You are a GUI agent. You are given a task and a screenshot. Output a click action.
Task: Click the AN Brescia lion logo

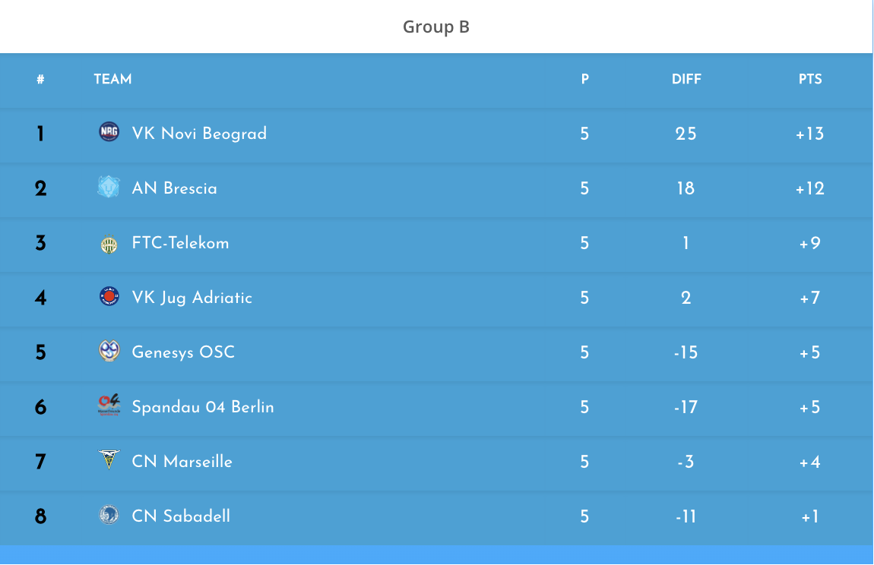tap(109, 188)
